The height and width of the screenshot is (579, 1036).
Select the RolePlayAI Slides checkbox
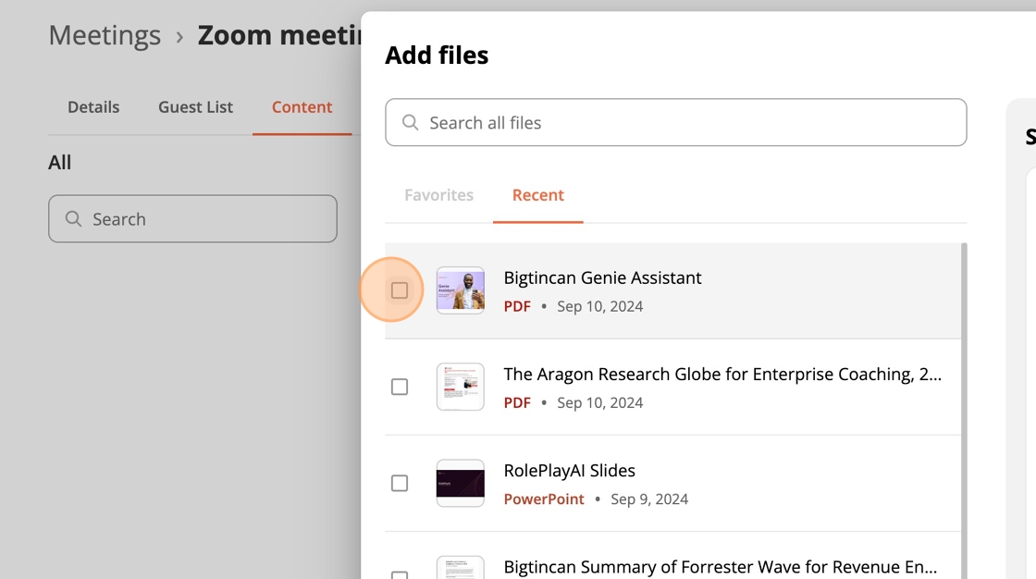[x=400, y=483]
